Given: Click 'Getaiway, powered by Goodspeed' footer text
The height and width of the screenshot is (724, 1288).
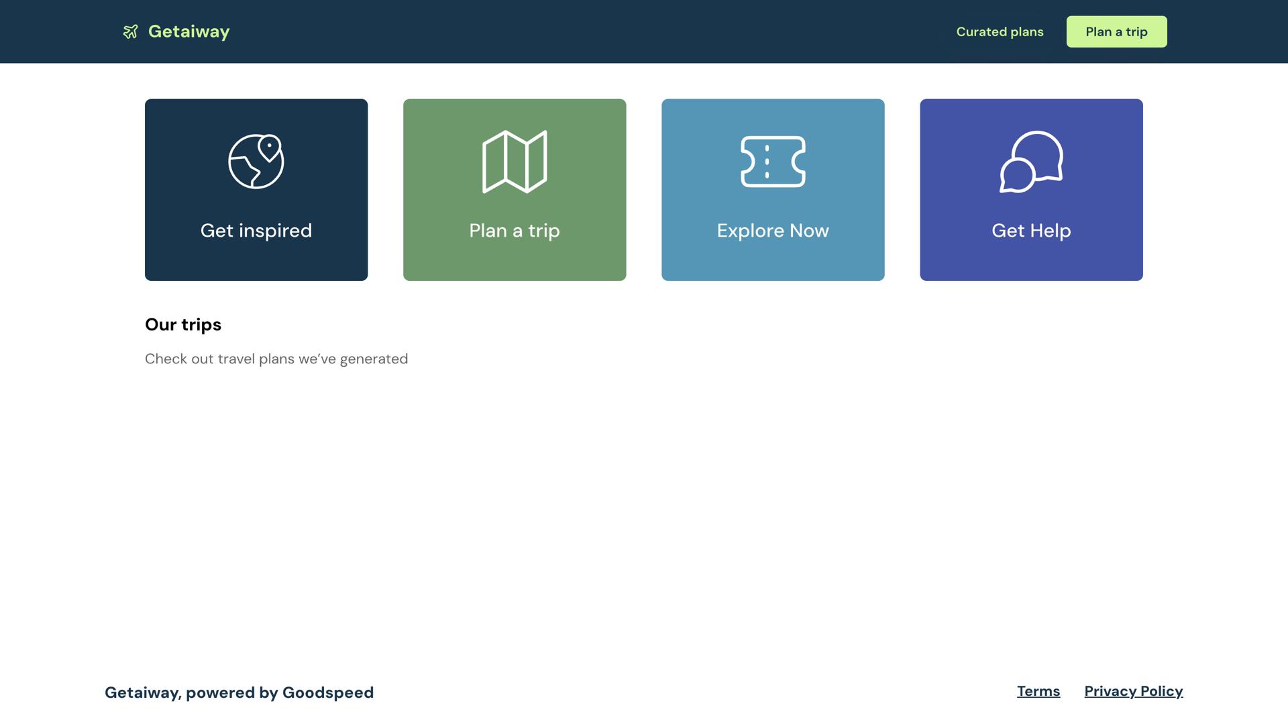Looking at the screenshot, I should [239, 692].
